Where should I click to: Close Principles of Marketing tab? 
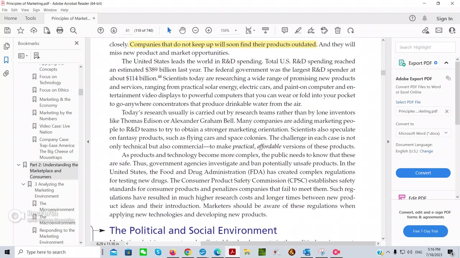[x=94, y=18]
